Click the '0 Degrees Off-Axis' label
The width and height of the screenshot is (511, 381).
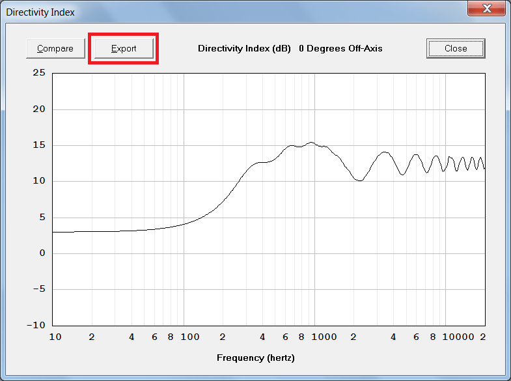coord(340,49)
